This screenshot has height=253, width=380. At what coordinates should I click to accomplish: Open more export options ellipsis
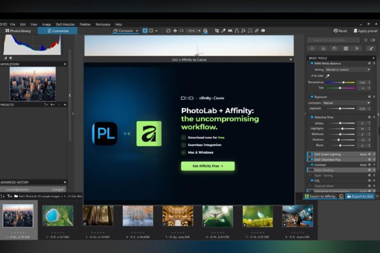coord(378,196)
